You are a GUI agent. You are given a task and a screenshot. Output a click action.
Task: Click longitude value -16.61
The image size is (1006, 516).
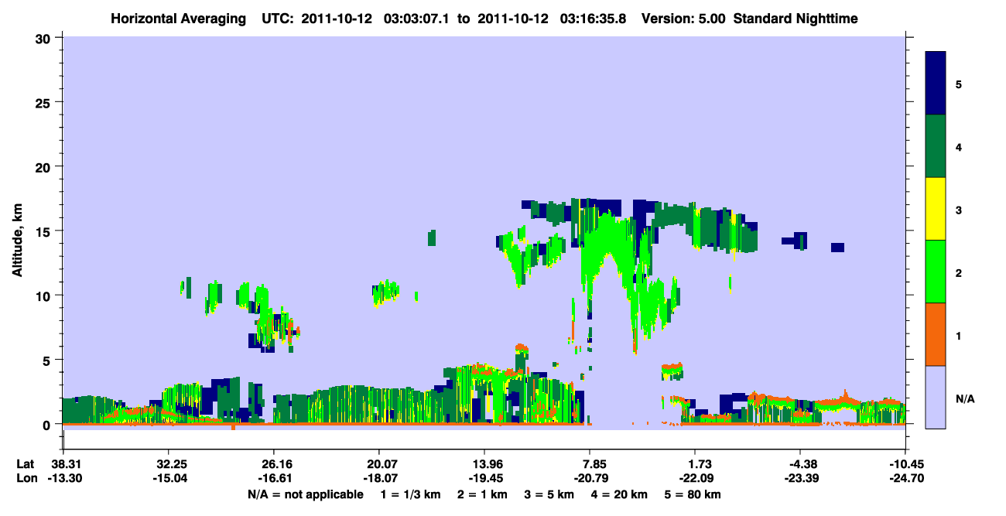pyautogui.click(x=273, y=479)
